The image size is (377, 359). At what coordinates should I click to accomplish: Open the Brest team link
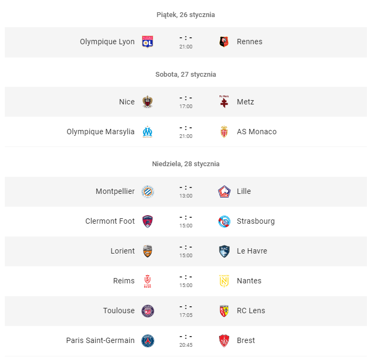[x=246, y=341]
